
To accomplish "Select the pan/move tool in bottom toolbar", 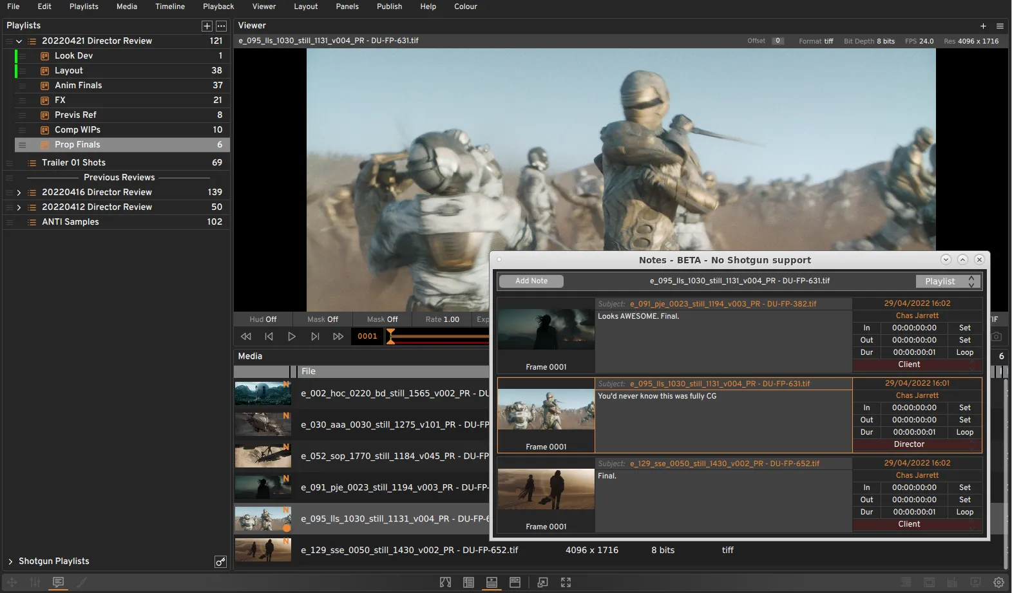I will 12,582.
